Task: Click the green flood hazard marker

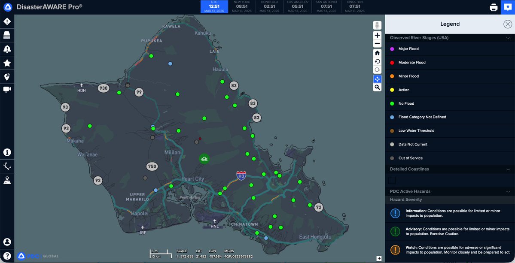Action: coord(204,159)
